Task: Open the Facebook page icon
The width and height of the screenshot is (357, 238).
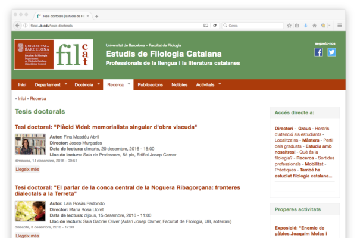Action: (x=318, y=52)
